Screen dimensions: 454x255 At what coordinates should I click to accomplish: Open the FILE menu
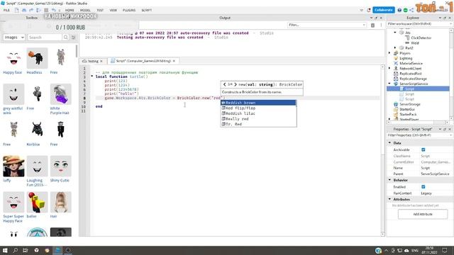tap(6, 10)
